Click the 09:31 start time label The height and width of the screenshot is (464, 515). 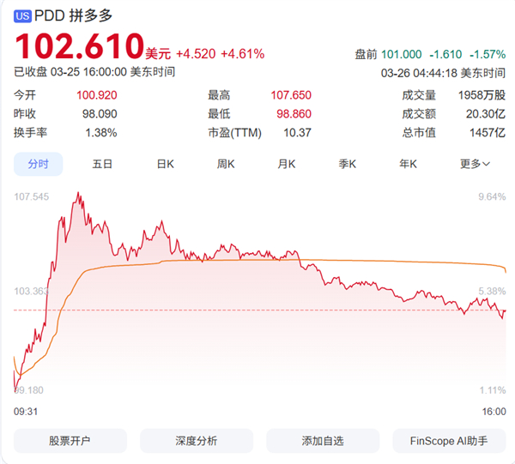(26, 412)
